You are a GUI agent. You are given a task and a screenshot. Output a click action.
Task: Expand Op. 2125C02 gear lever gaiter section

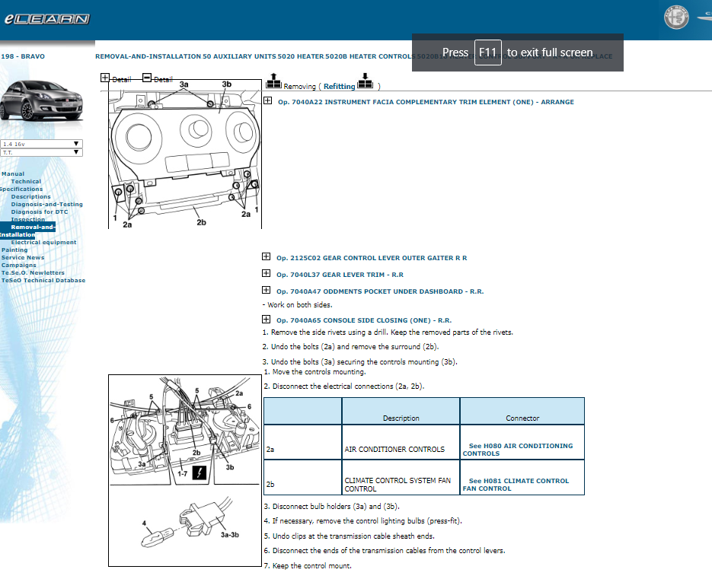(266, 256)
